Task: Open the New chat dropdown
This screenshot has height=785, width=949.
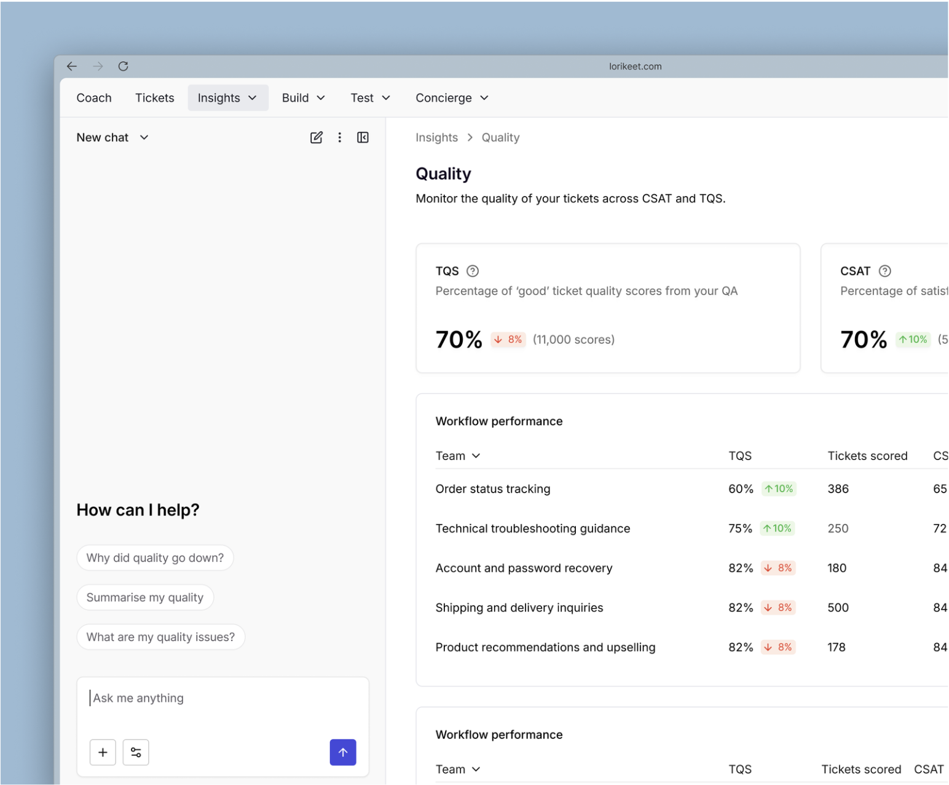Action: pos(112,138)
